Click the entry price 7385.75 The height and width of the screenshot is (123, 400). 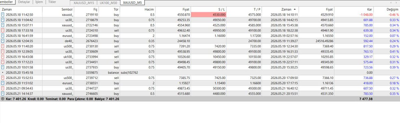184,78
